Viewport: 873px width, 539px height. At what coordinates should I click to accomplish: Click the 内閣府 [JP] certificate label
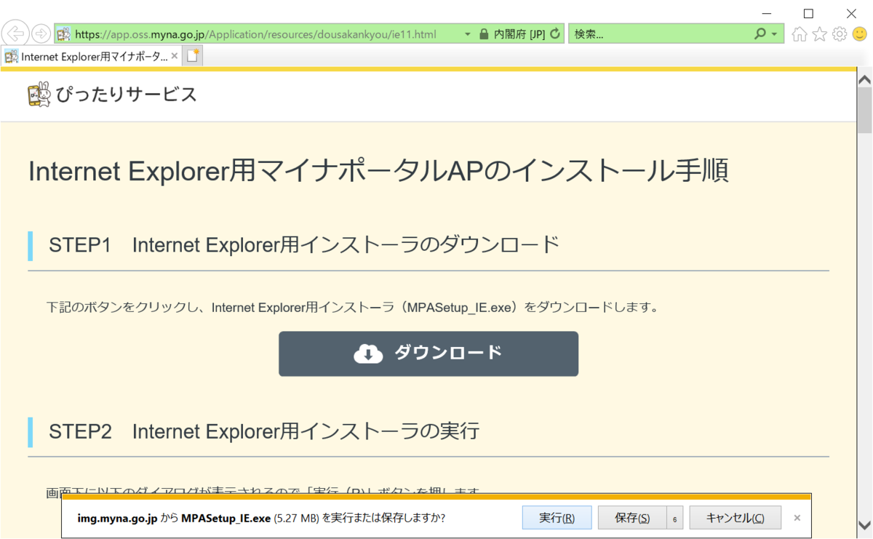tap(519, 34)
